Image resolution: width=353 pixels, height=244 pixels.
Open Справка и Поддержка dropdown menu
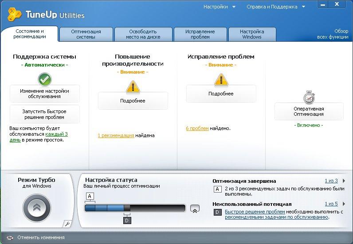[x=275, y=7]
